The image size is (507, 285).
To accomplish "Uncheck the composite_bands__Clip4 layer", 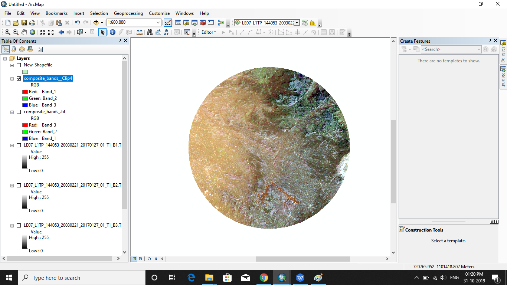I will tap(19, 79).
